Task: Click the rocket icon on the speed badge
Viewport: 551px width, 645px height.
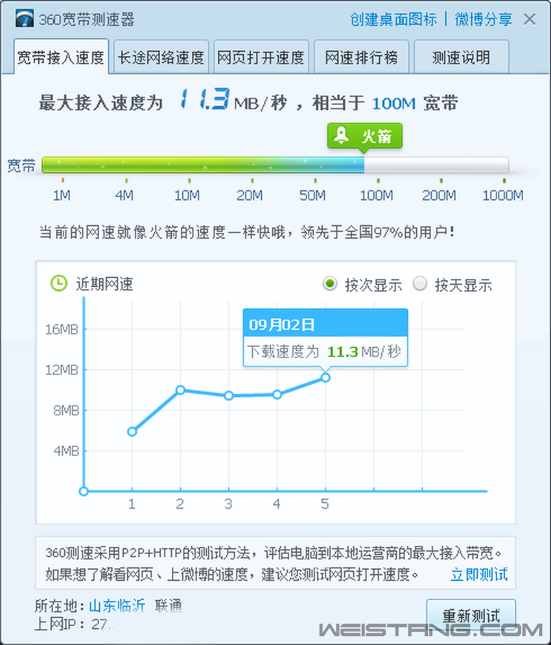Action: click(x=342, y=136)
